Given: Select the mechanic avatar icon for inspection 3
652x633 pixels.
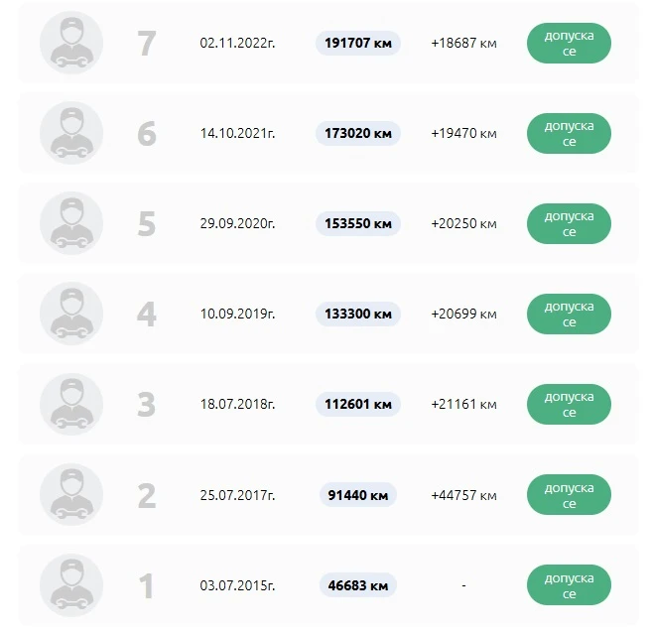Looking at the screenshot, I should 71,404.
